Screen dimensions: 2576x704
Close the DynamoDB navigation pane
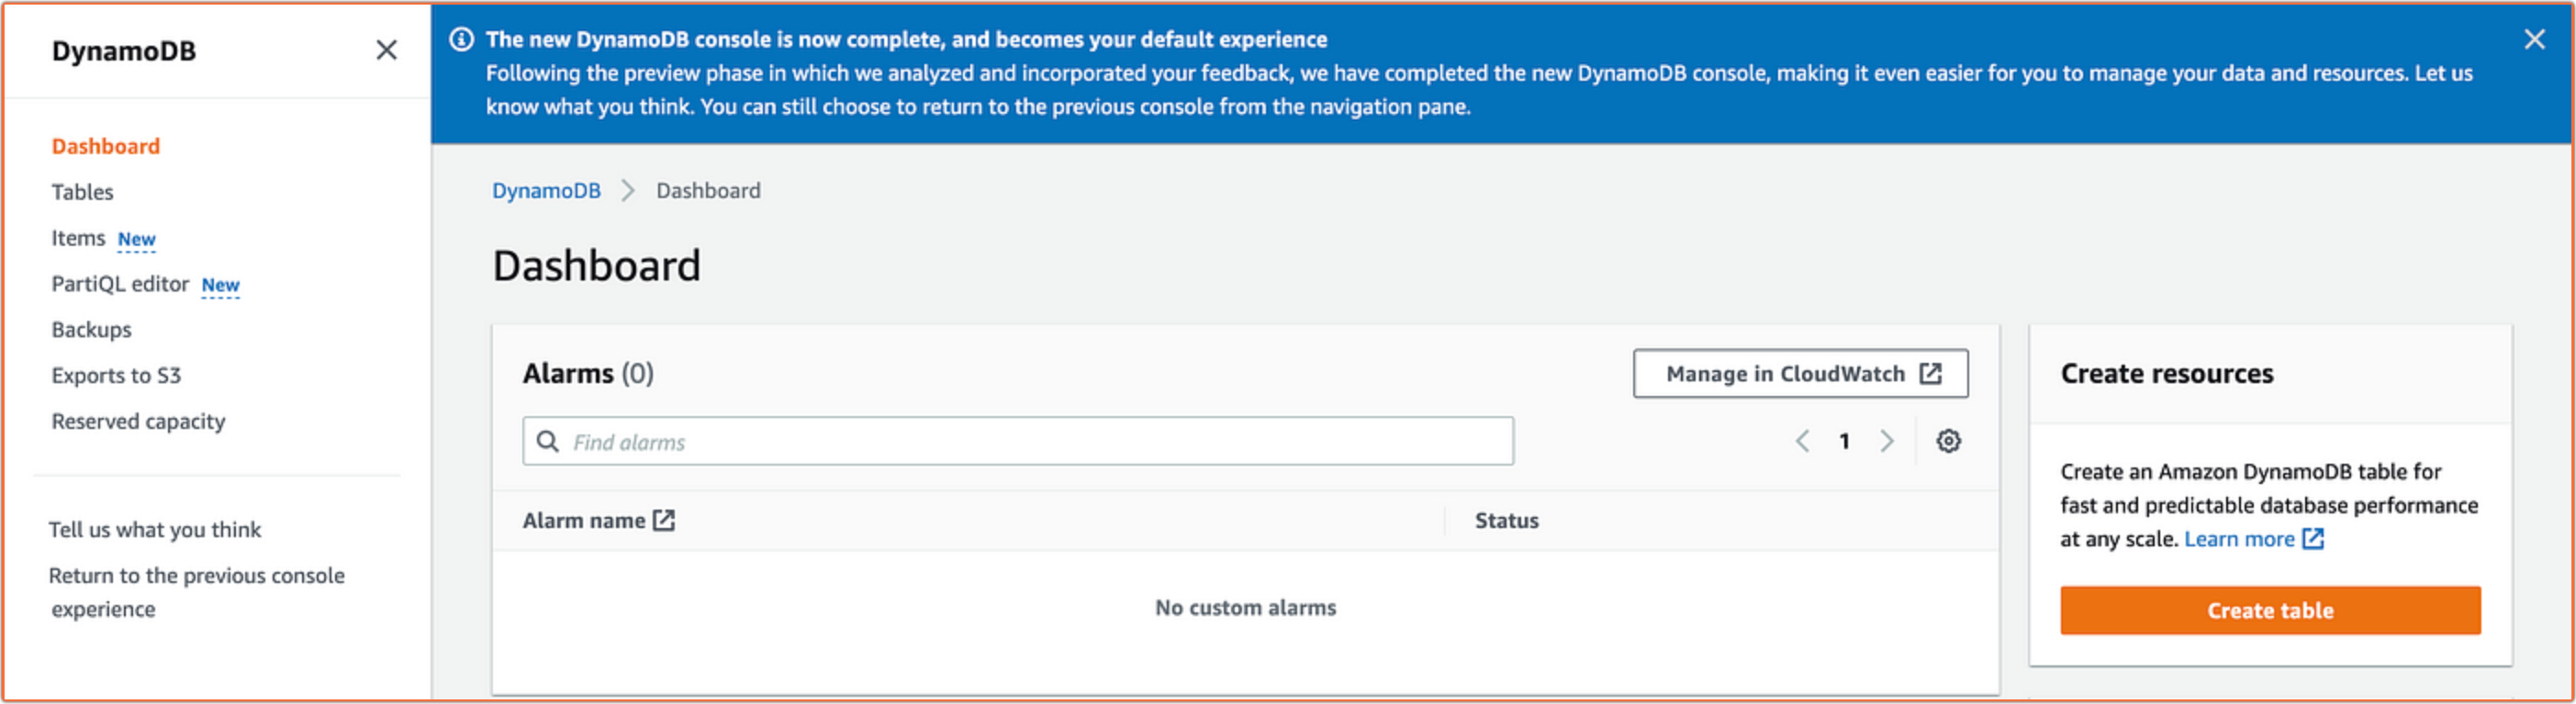tap(386, 49)
